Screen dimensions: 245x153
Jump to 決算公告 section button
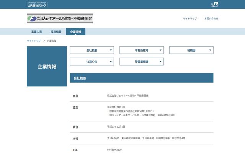92,62
